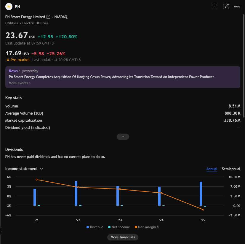Click the '24 net margin data point
Image resolution: width=245 pixels, height=244 pixels.
pos(161,193)
